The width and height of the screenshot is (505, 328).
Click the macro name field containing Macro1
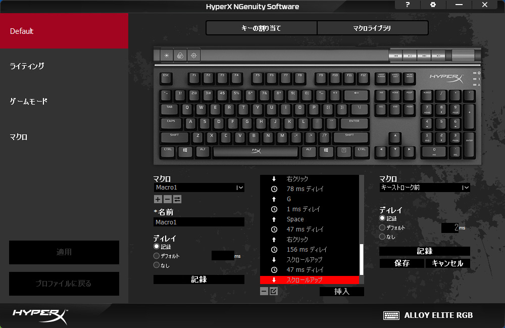coord(199,222)
